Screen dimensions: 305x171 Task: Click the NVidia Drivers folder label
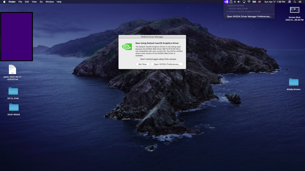coord(293,90)
